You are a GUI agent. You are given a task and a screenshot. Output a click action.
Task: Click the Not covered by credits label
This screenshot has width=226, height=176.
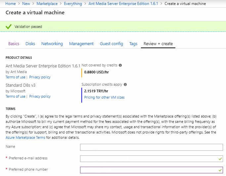pyautogui.click(x=100, y=65)
